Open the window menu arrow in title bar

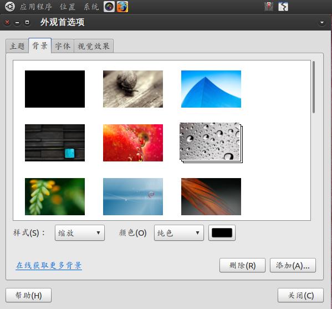(322, 22)
